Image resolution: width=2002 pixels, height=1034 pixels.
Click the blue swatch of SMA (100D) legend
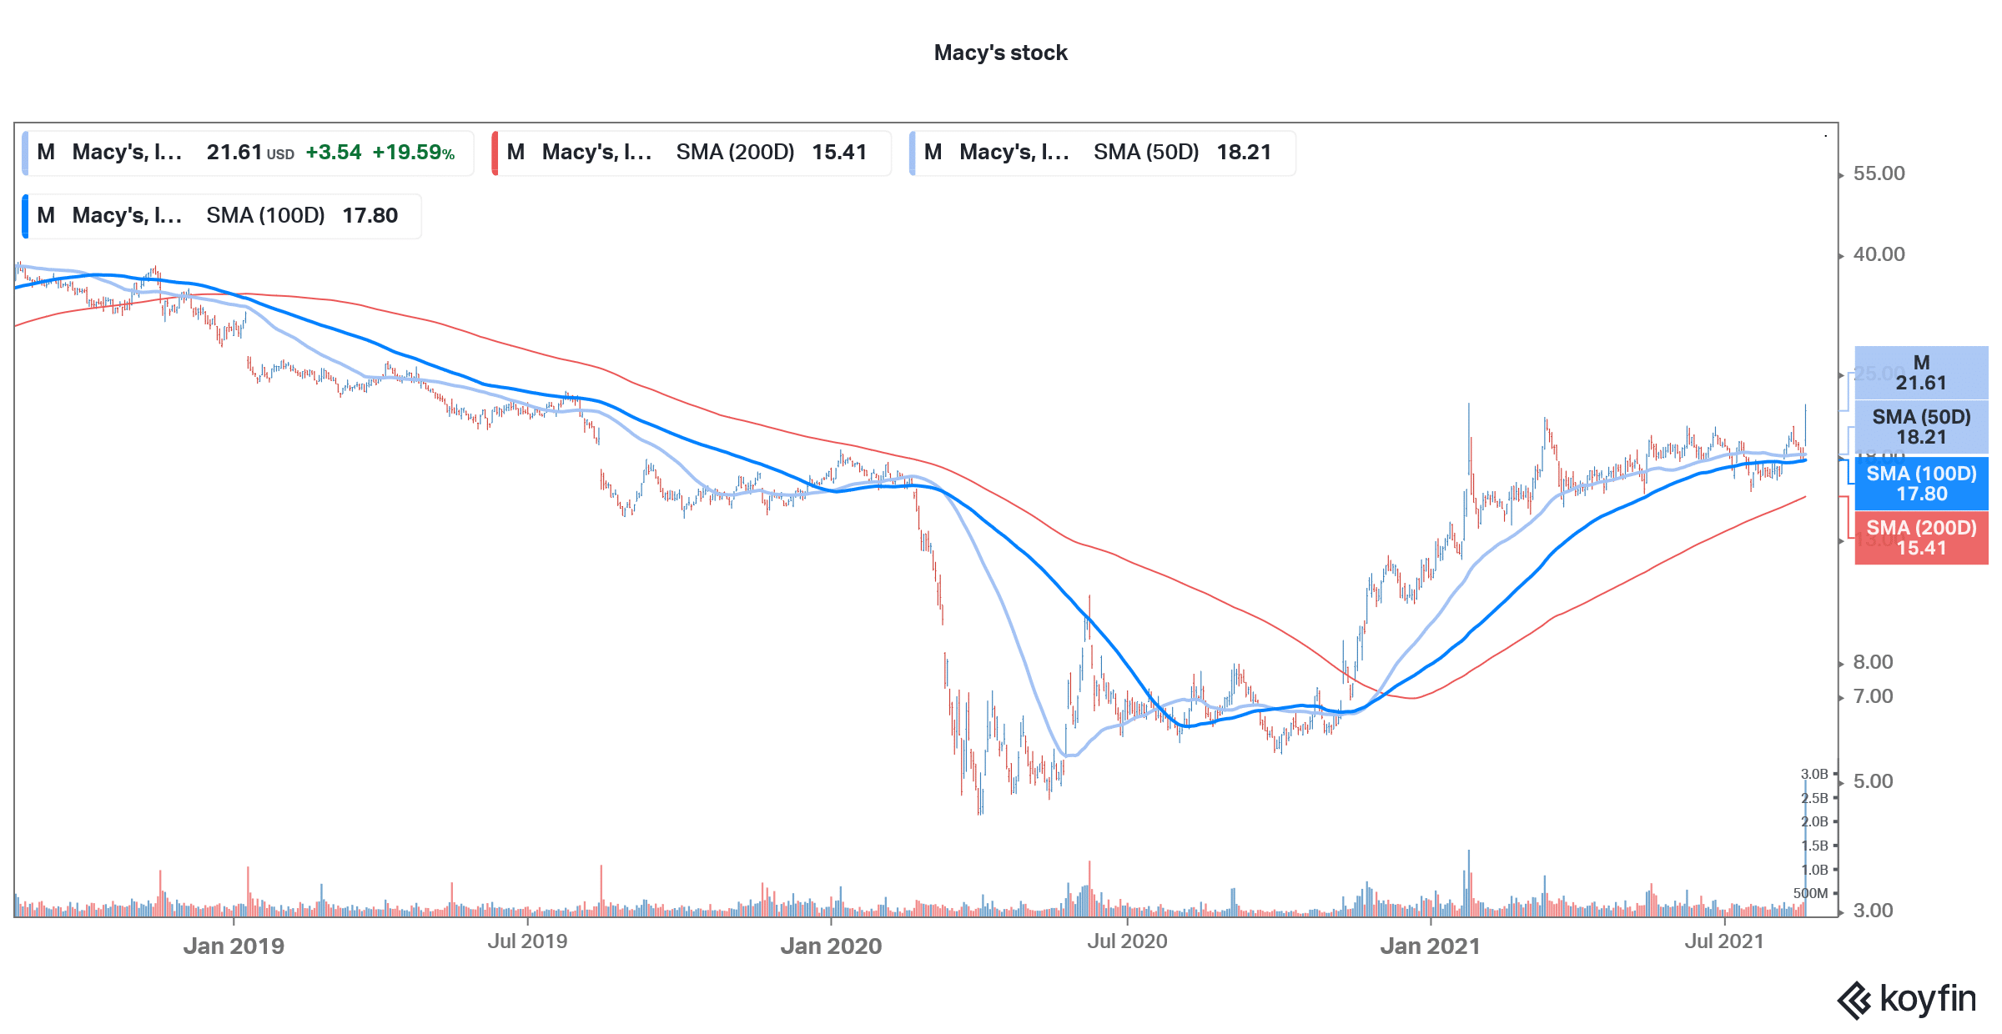(x=25, y=216)
